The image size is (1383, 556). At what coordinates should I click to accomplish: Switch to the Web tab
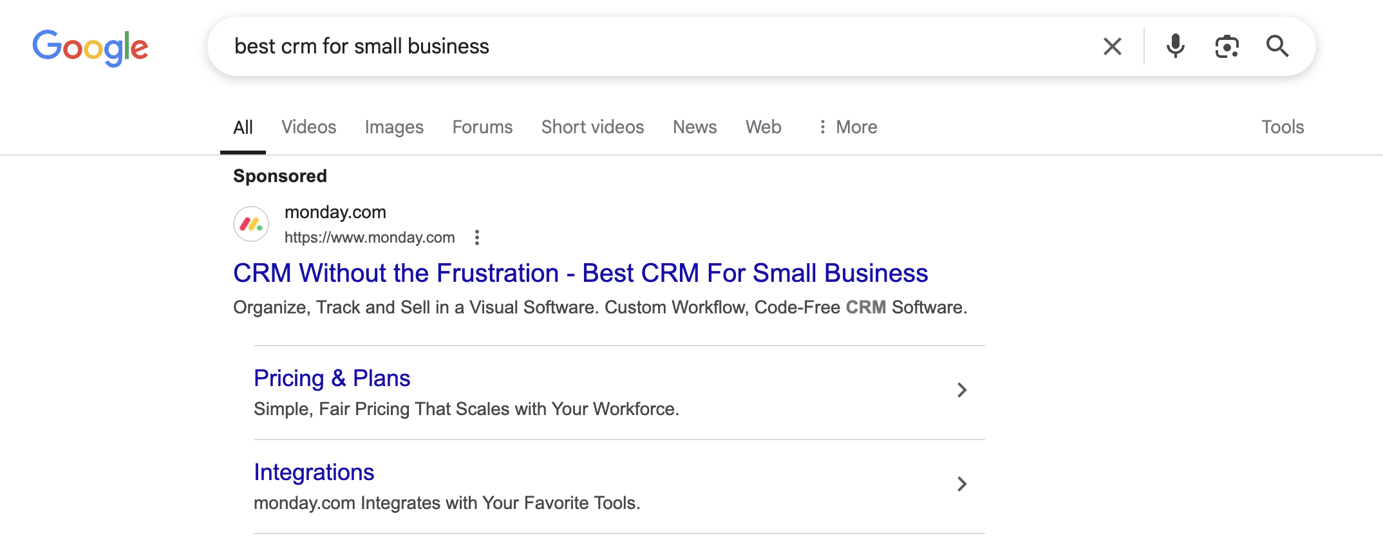point(764,127)
